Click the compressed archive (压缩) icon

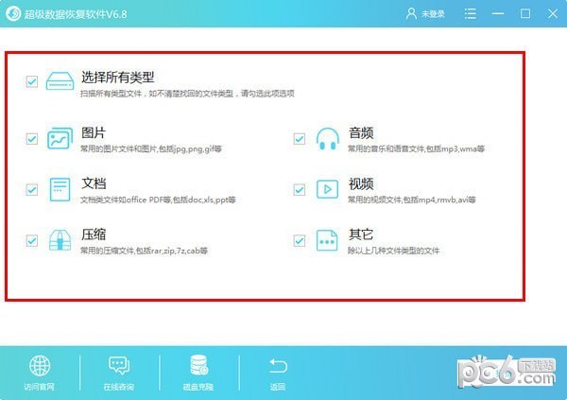point(60,240)
